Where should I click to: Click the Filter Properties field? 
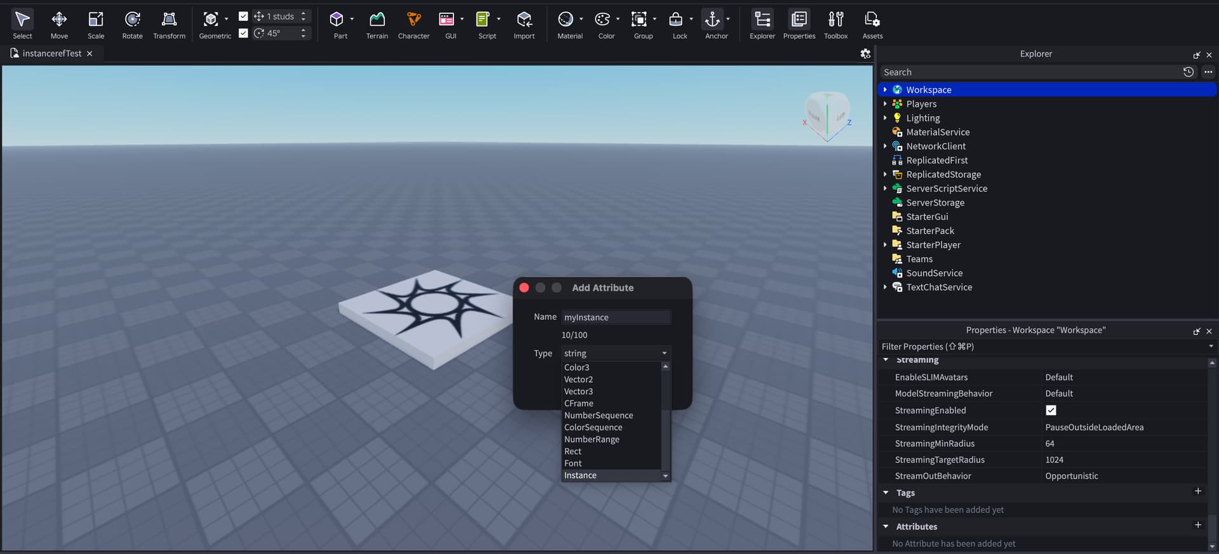1043,346
